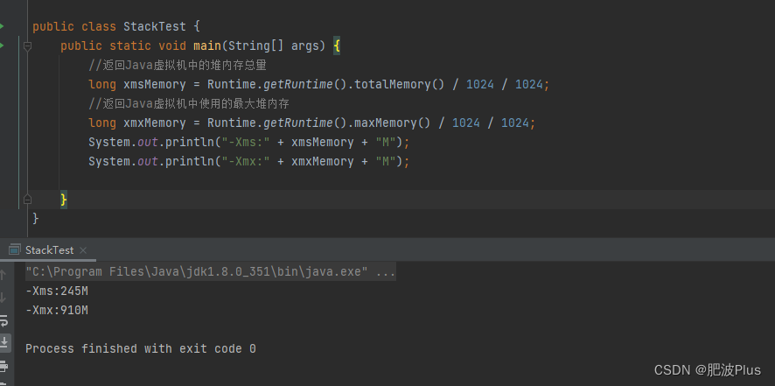Click 'Process finished with exit code 0'
This screenshot has width=775, height=386.
pos(141,349)
